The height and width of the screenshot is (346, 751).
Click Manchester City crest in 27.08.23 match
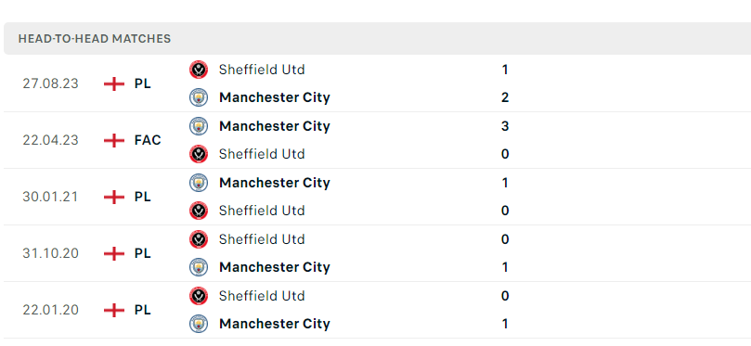click(x=199, y=97)
